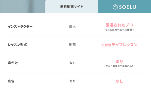Select the 無料動画サイト column tab

pos(72,7)
